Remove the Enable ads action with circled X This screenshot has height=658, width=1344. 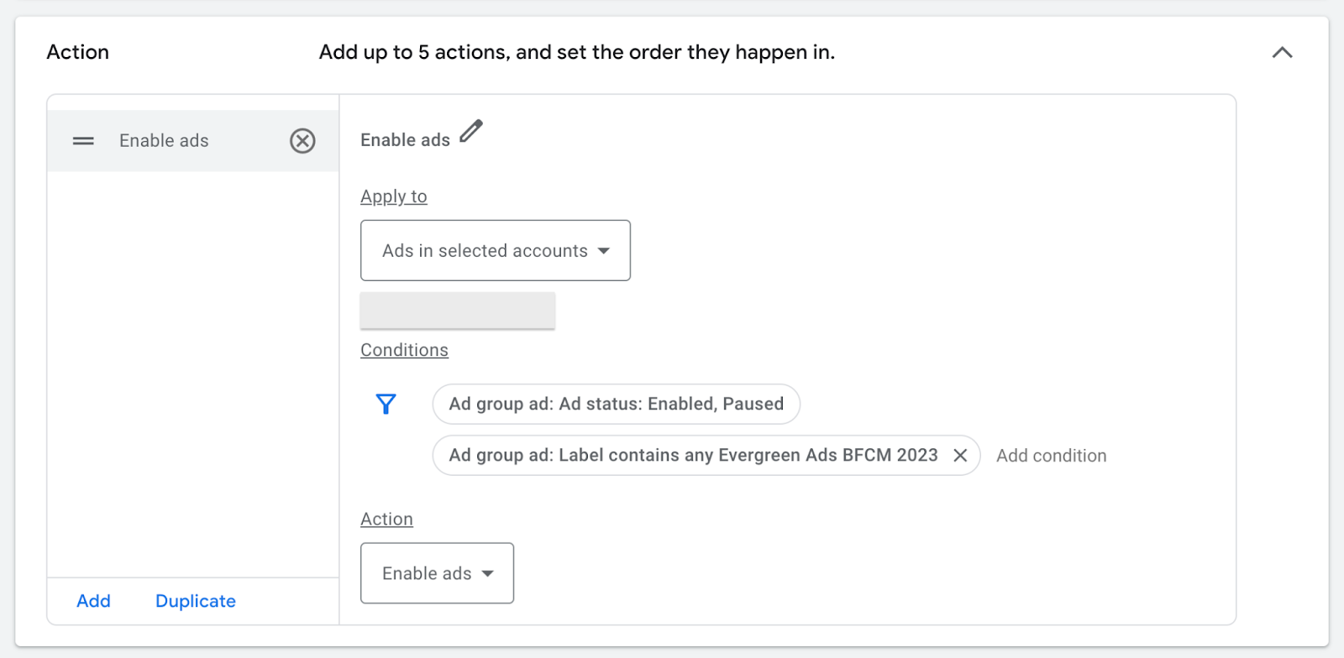(302, 141)
